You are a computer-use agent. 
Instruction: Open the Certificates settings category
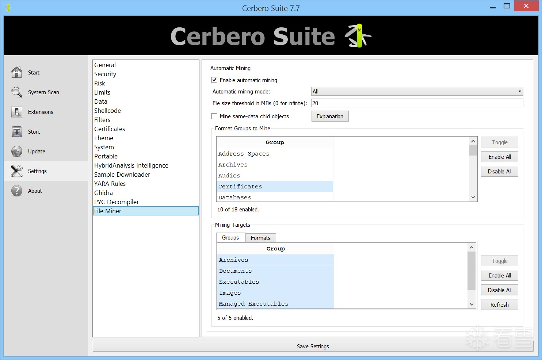click(146, 129)
